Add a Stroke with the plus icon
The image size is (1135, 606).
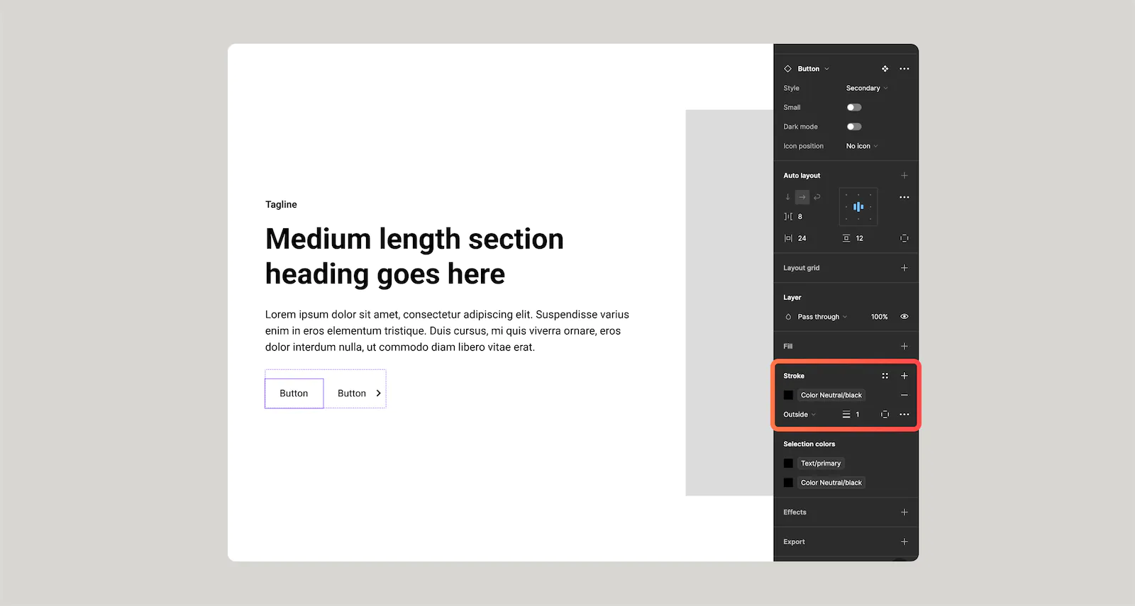tap(904, 376)
